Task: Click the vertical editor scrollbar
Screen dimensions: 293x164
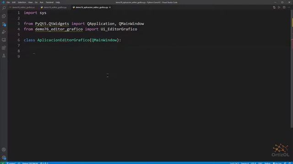Action: click(x=292, y=69)
